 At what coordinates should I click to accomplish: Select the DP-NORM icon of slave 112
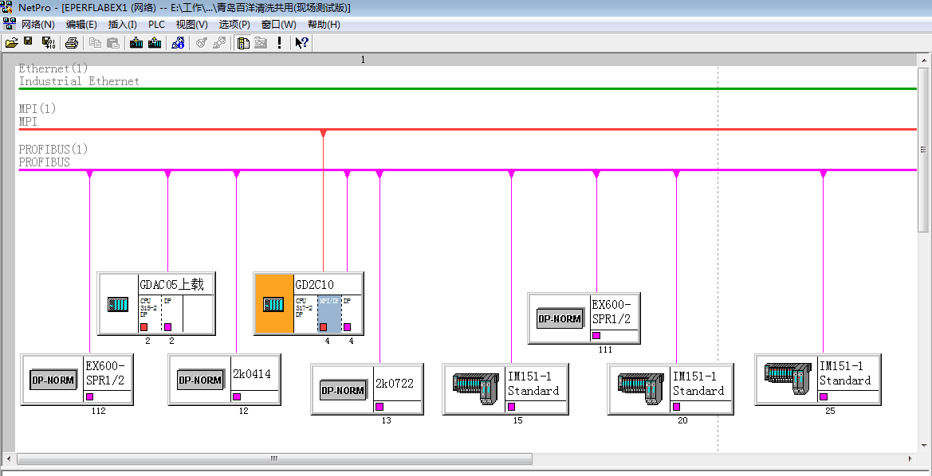53,380
